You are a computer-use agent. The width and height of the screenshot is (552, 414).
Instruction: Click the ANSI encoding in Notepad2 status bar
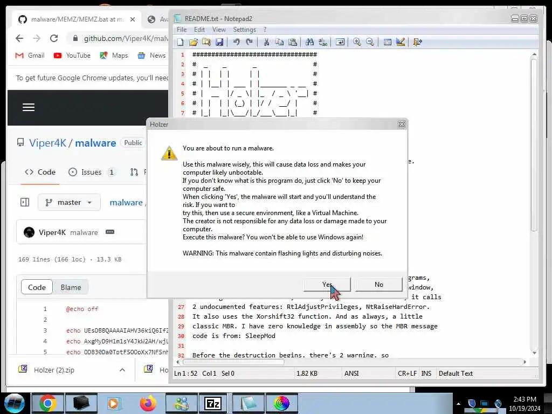(x=351, y=373)
